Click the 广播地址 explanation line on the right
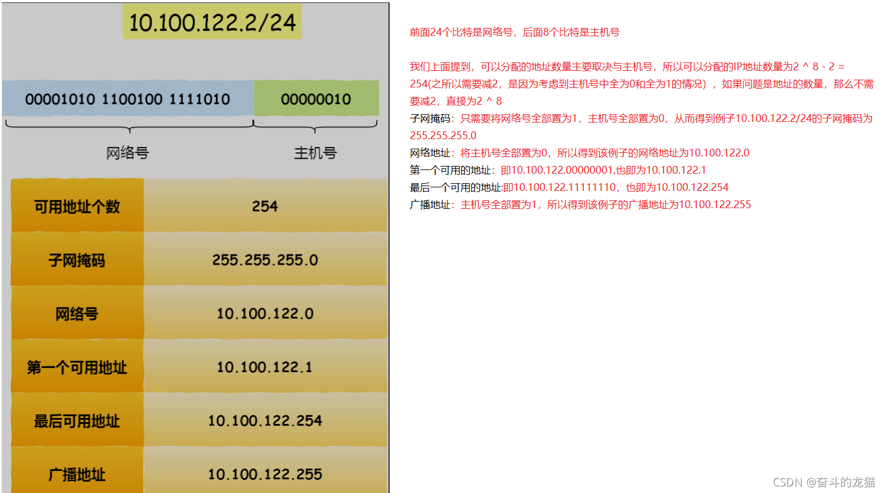The image size is (884, 493). pos(580,205)
